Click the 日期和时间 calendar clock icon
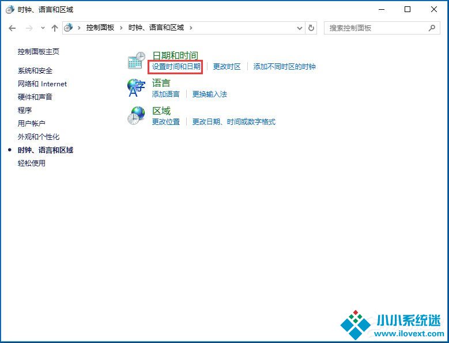This screenshot has width=449, height=343. click(136, 60)
